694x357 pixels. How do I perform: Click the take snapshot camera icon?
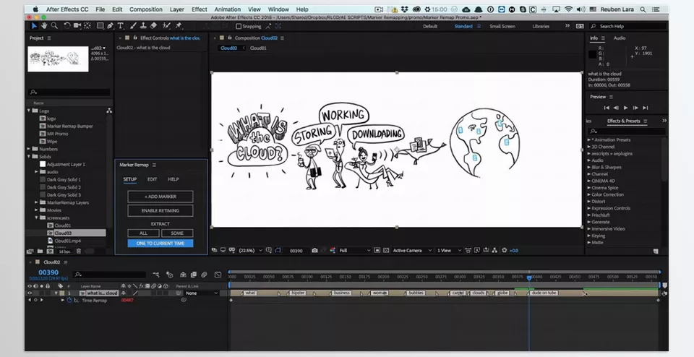pyautogui.click(x=314, y=250)
